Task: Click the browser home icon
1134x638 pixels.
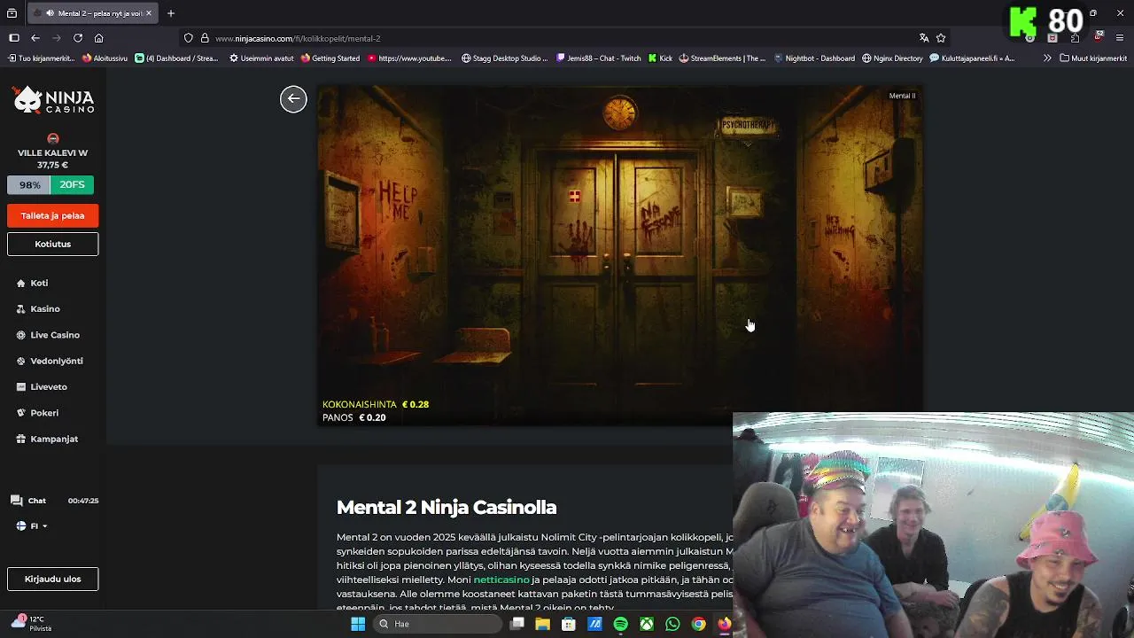Action: click(99, 38)
